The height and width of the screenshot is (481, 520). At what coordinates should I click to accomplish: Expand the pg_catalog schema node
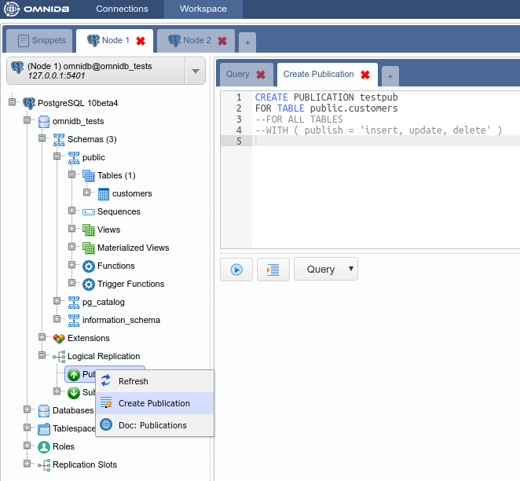[57, 302]
